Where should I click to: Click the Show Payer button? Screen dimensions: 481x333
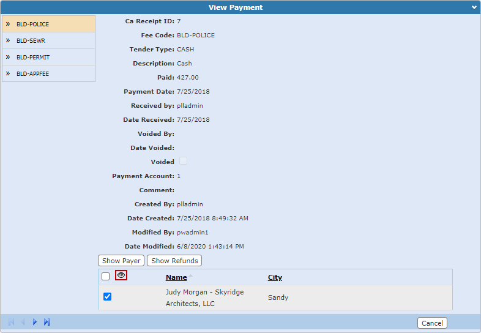[x=121, y=261]
